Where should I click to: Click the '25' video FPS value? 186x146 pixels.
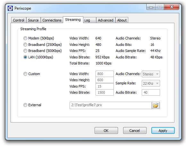tap(97, 51)
